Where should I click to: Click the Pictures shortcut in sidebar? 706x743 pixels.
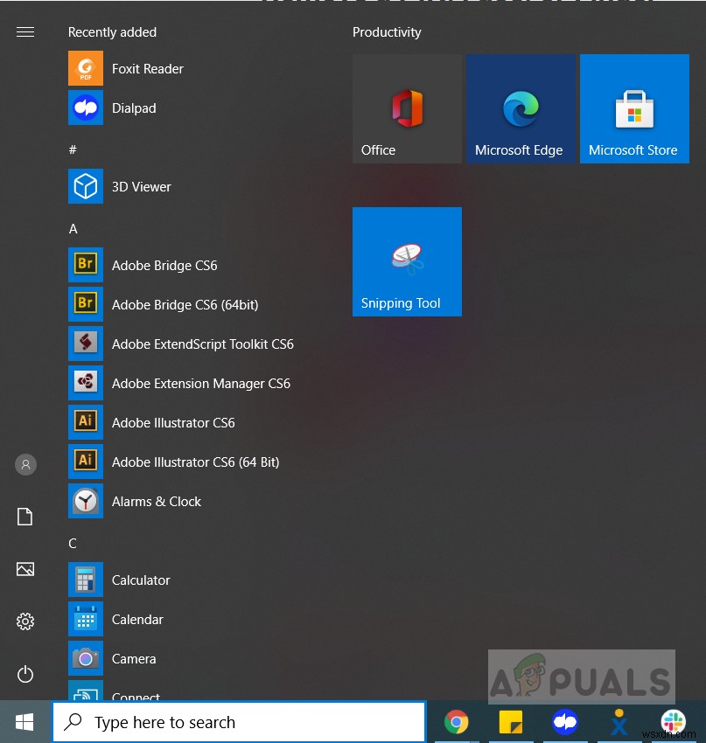pyautogui.click(x=25, y=569)
